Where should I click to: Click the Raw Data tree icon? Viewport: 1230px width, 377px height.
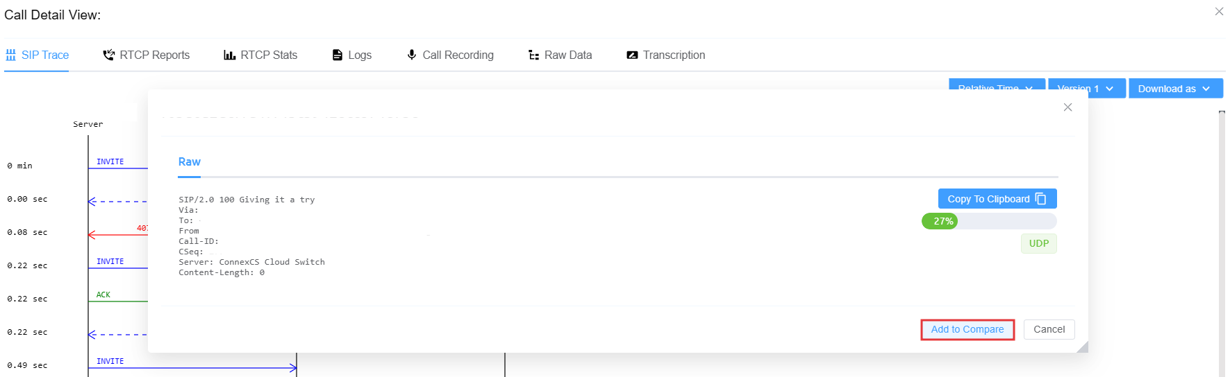pyautogui.click(x=533, y=55)
